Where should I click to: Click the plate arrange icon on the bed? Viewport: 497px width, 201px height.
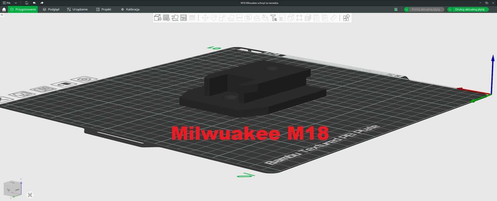pos(43,89)
